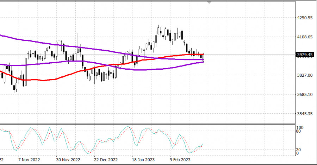Click the 7 Nov 2022 date label
317x165 pixels.
(29, 159)
